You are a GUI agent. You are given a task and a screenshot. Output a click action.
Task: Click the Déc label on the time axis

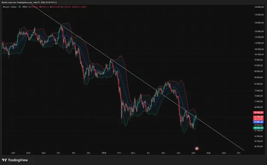(x=88, y=153)
